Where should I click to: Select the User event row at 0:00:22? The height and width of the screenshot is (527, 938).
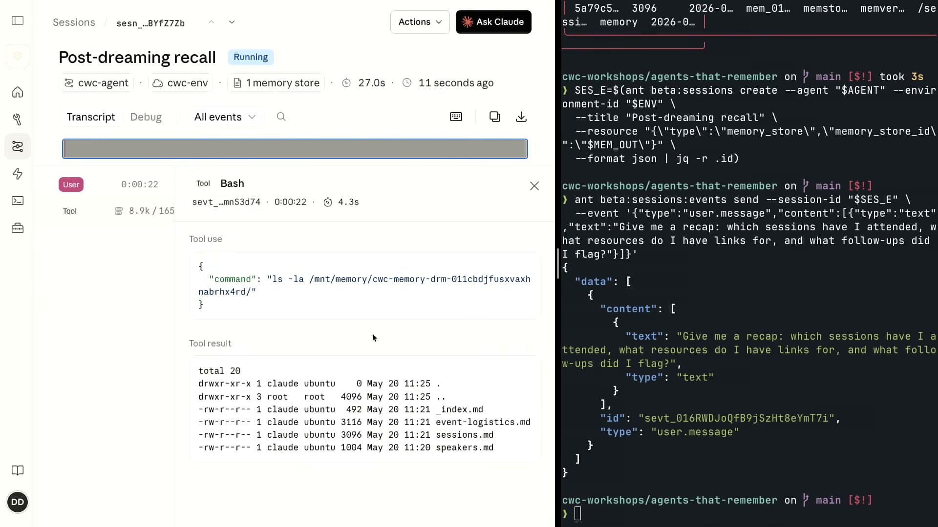point(109,184)
